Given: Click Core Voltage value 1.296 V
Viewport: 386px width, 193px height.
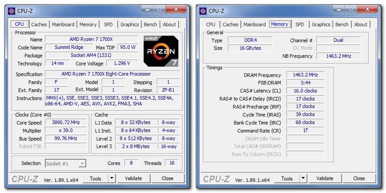Looking at the screenshot, I should tap(122, 63).
